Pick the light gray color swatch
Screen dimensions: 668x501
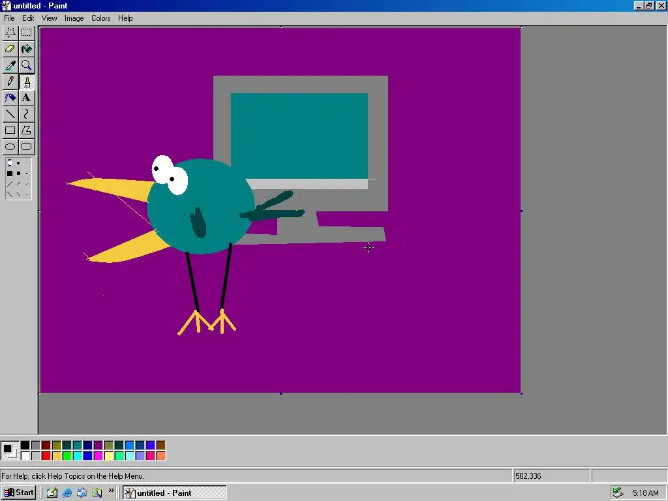36,456
